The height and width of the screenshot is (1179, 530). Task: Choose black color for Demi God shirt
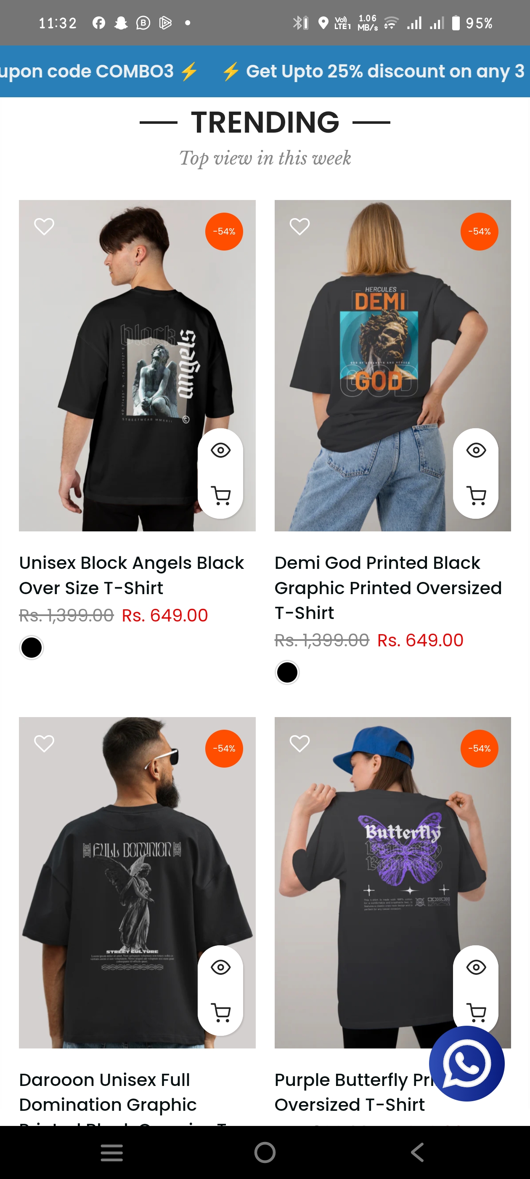pyautogui.click(x=287, y=672)
